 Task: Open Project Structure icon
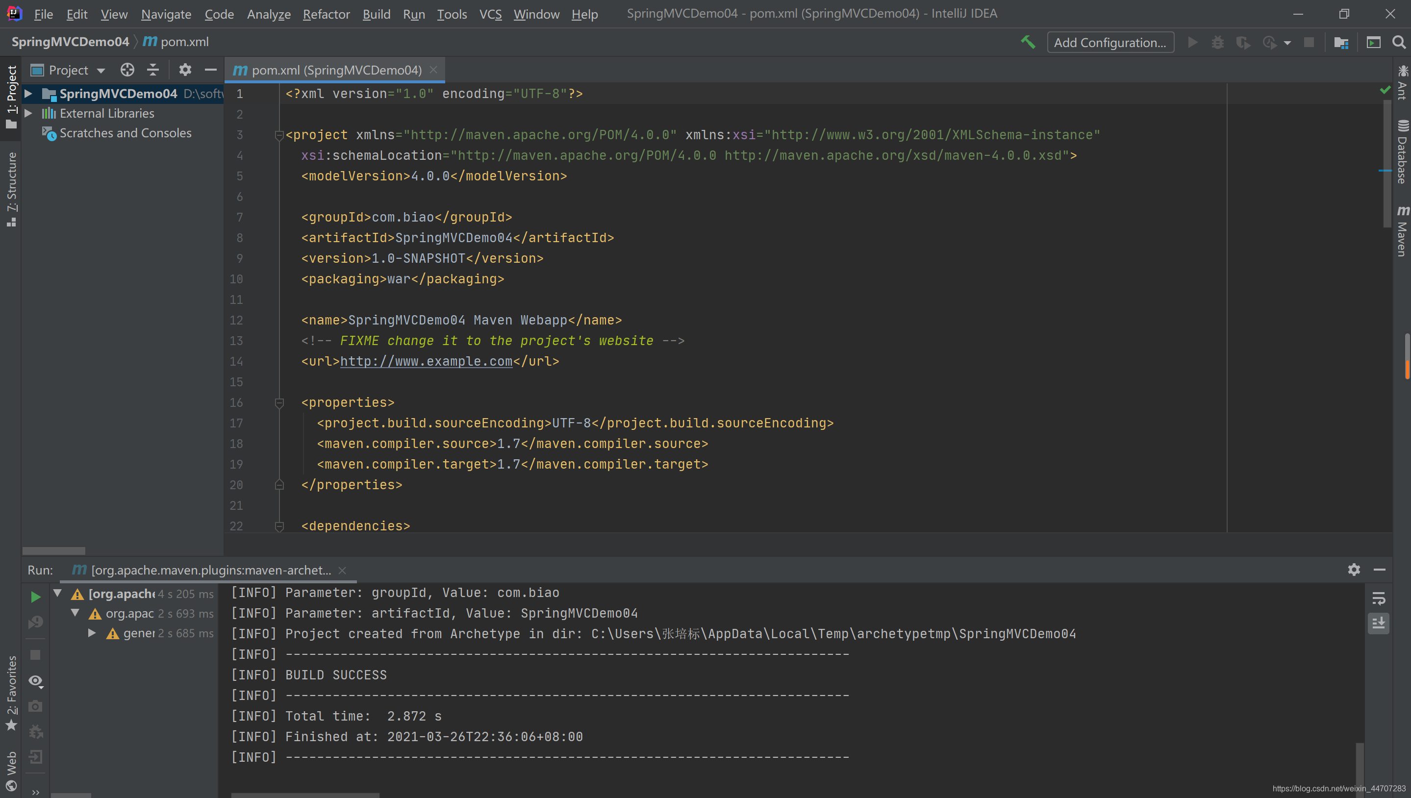[x=1341, y=42]
